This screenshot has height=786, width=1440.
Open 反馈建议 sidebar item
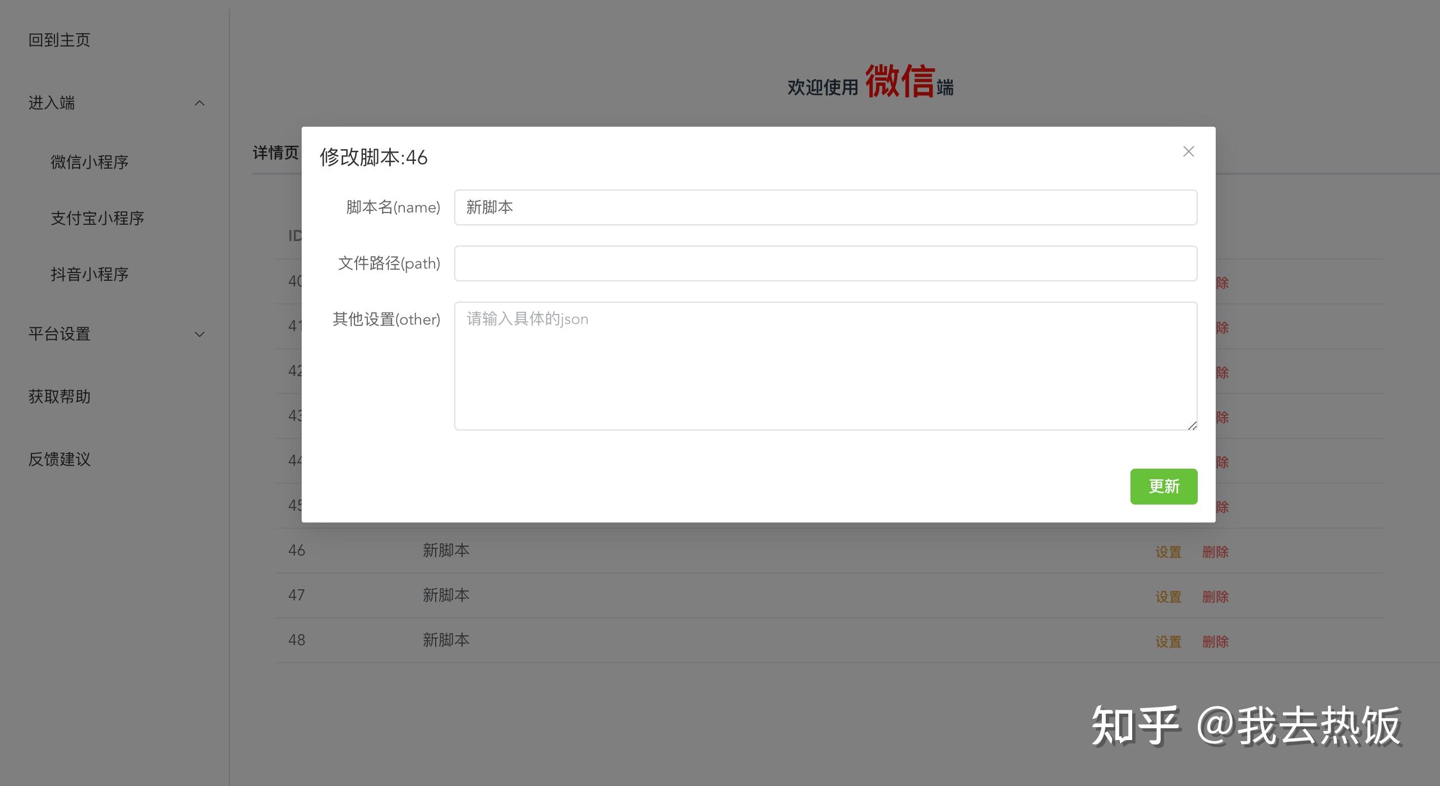pos(59,460)
